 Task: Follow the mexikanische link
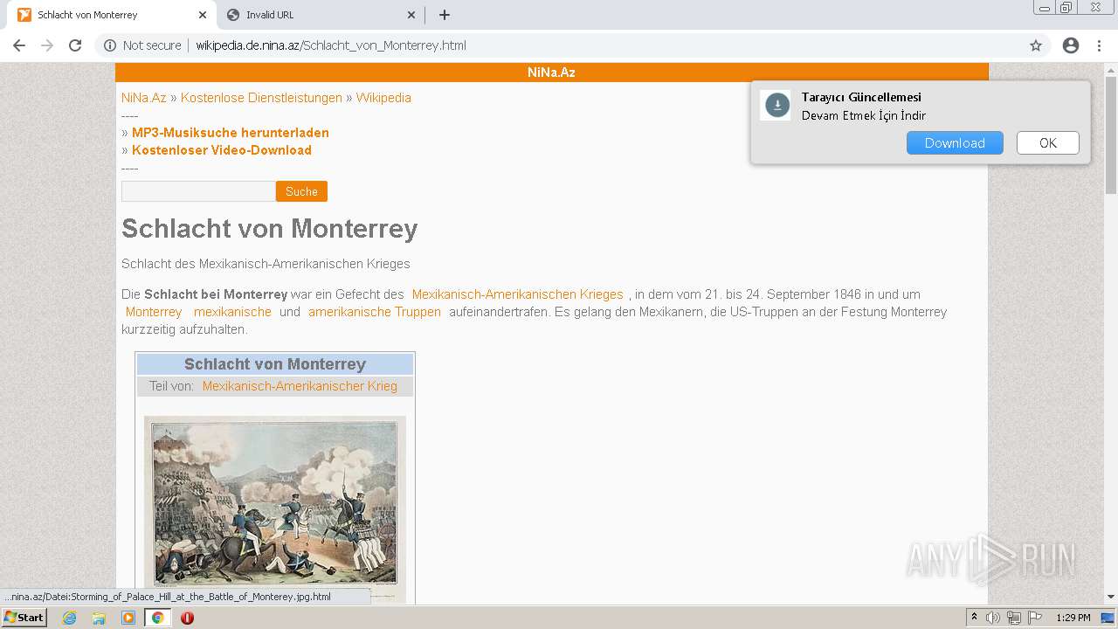(x=232, y=312)
